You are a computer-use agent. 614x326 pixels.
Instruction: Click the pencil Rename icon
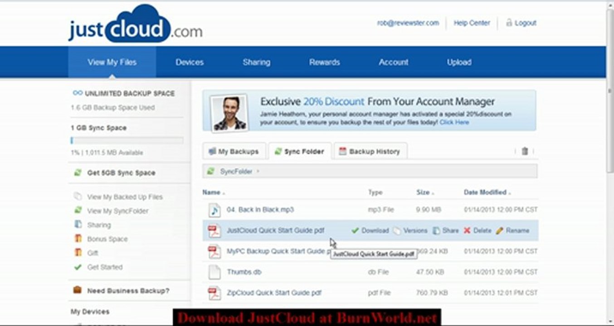pyautogui.click(x=500, y=230)
